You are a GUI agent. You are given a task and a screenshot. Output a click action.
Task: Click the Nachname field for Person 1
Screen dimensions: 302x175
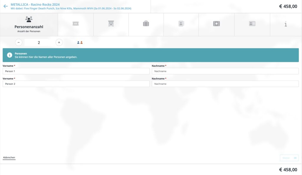[x=225, y=71]
